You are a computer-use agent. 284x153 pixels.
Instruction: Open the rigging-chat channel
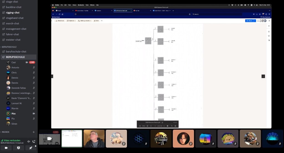(13, 12)
